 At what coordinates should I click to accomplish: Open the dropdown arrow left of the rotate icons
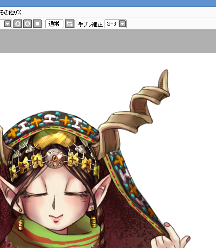coord(7,24)
